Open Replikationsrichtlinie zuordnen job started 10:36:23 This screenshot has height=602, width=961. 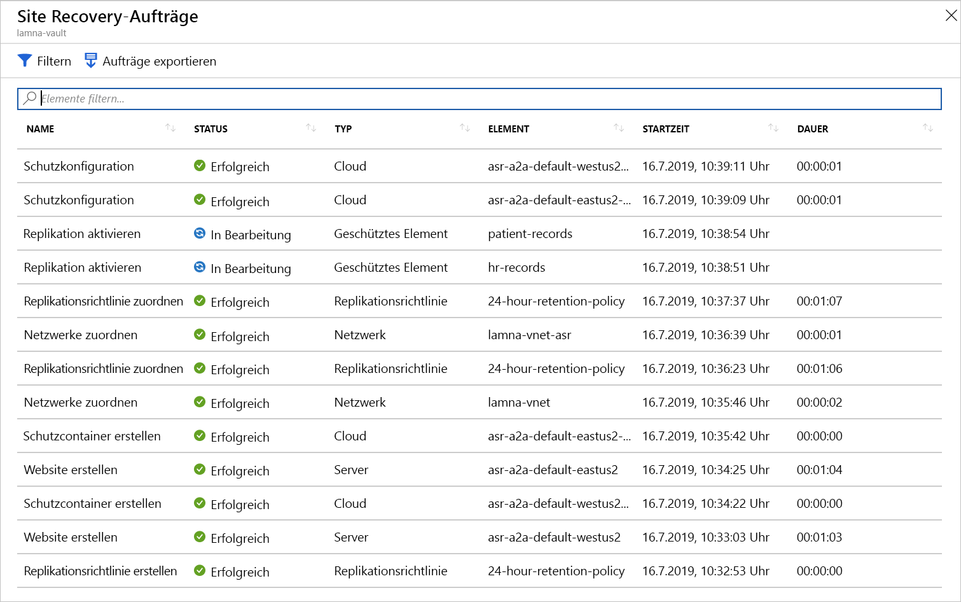tap(104, 368)
